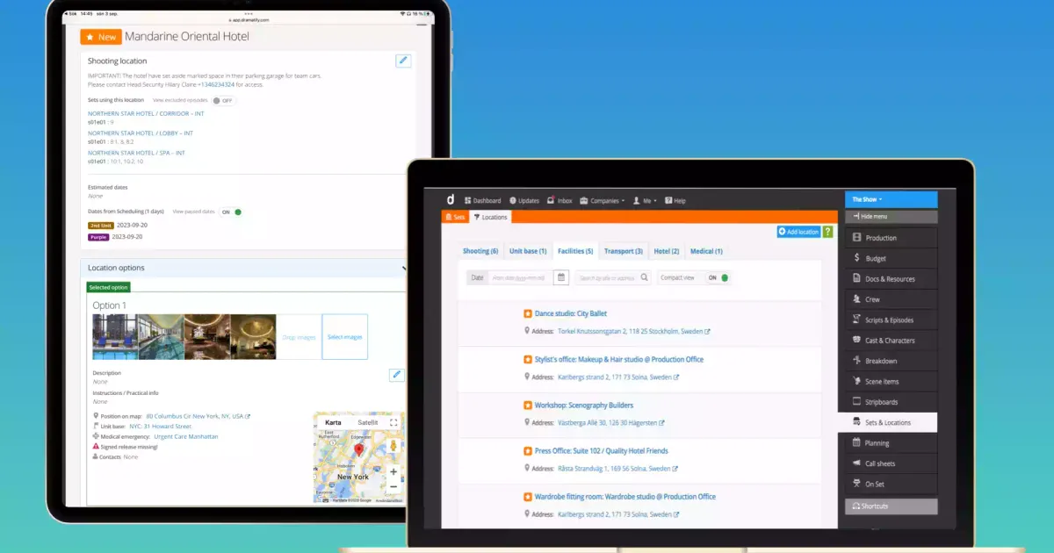The image size is (1054, 553).
Task: Edit Option 1 description pencil icon on tablet
Action: tap(397, 375)
